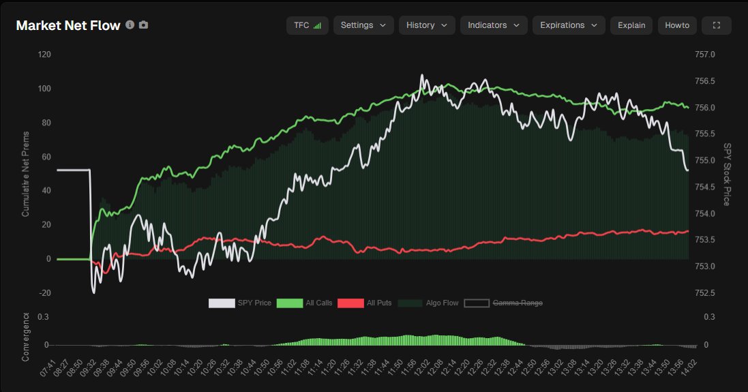Screen dimensions: 748x392
Task: Toggle All Puts legend series
Action: (365, 303)
